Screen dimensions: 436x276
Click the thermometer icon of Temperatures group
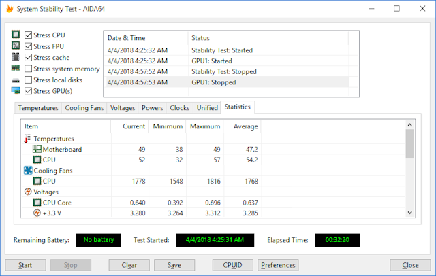(27, 139)
